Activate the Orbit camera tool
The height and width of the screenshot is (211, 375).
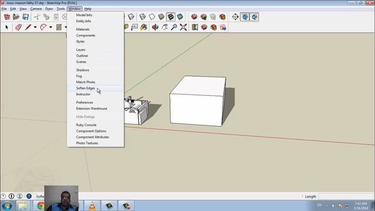tap(155, 28)
